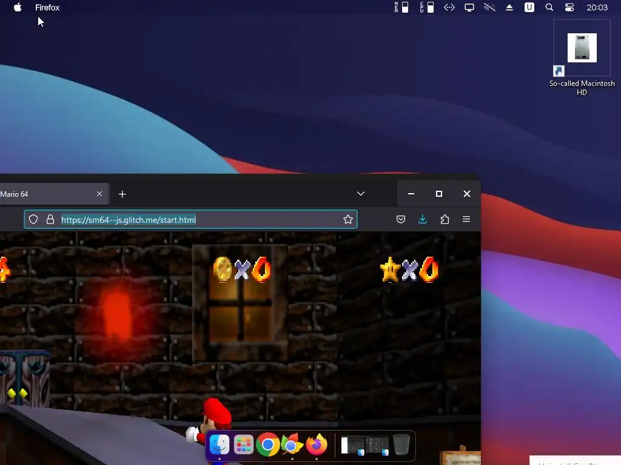Launch Google Chrome from the dock
This screenshot has height=465, width=621.
pos(267,445)
